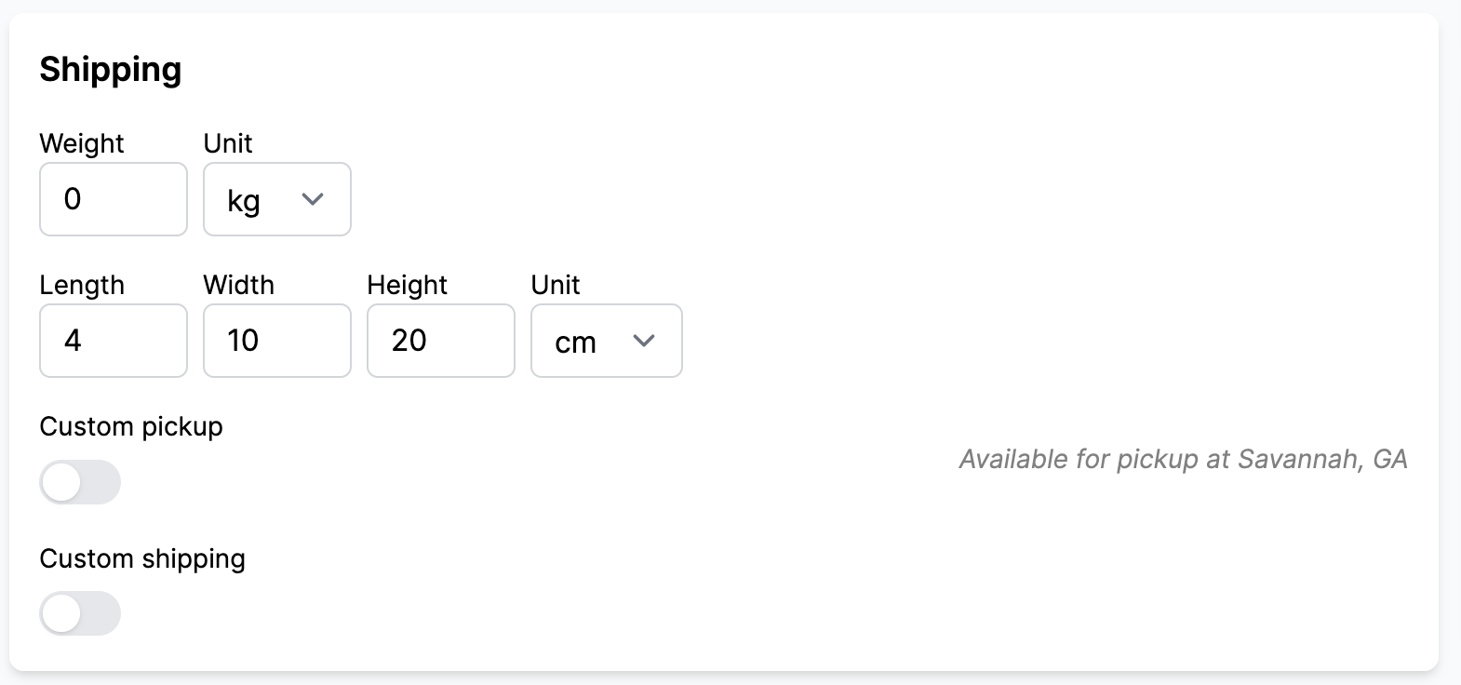Select the Length field showing 4

pyautogui.click(x=113, y=342)
